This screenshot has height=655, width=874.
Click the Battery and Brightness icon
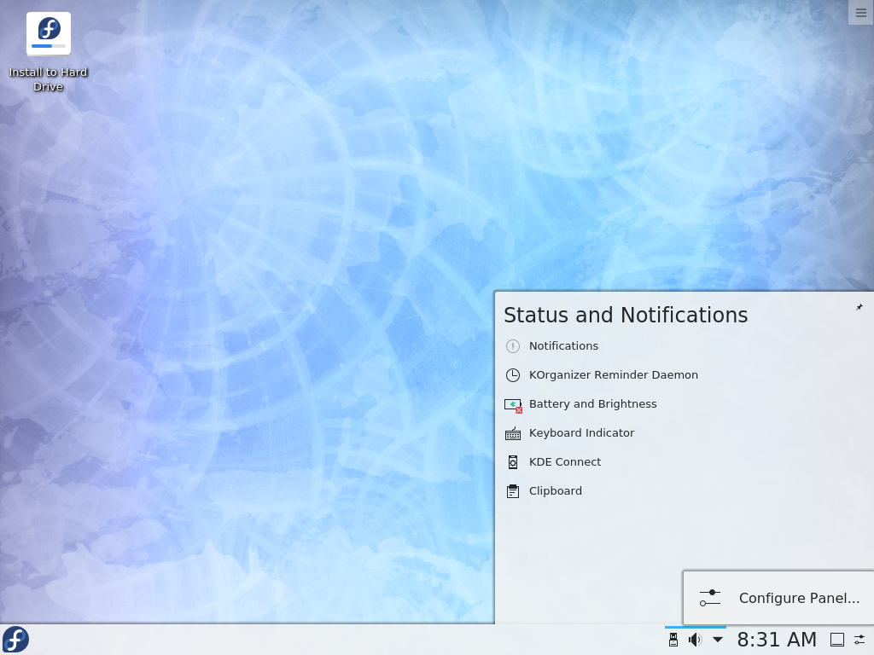point(513,405)
